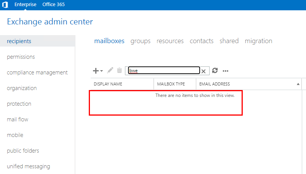The height and width of the screenshot is (174, 306).
Task: Open the dropdown arrow beside the plus
Action: (x=101, y=71)
